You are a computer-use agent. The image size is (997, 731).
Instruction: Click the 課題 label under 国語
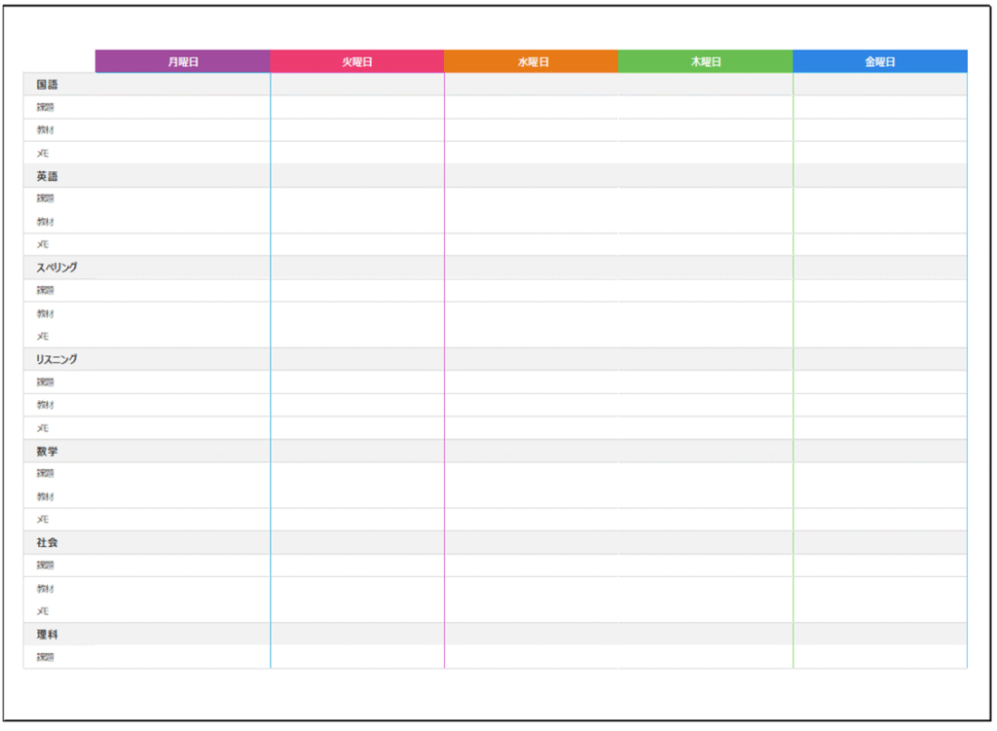coord(45,107)
